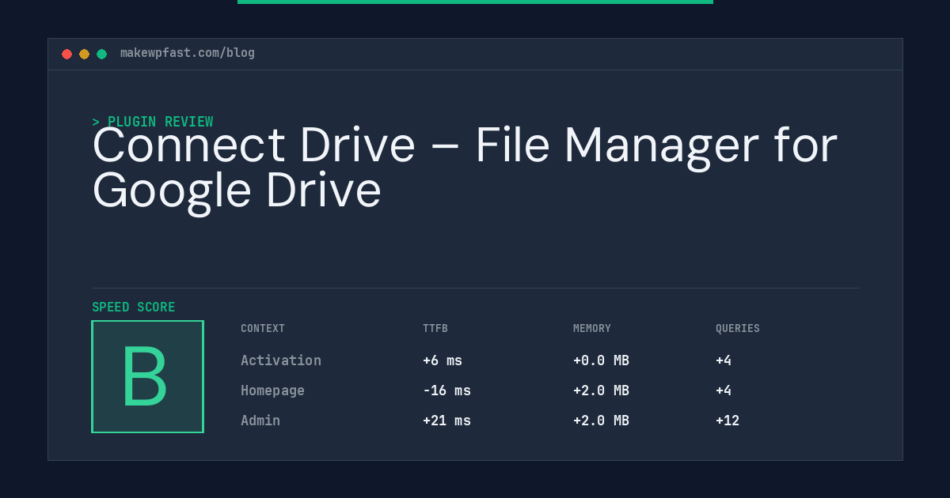Image resolution: width=950 pixels, height=498 pixels.
Task: Click the Admin '+2.0 MB' memory value
Action: point(601,421)
